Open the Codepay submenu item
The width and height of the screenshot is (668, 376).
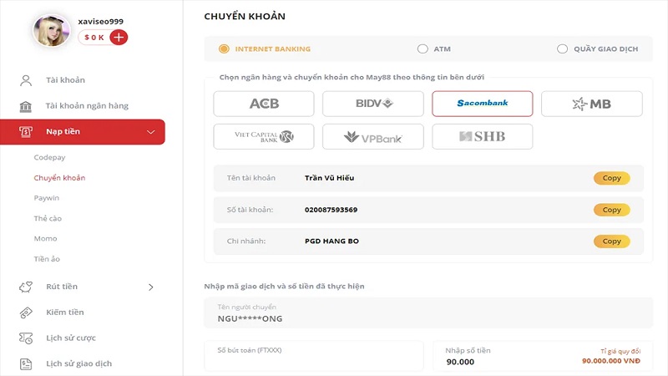(50, 157)
